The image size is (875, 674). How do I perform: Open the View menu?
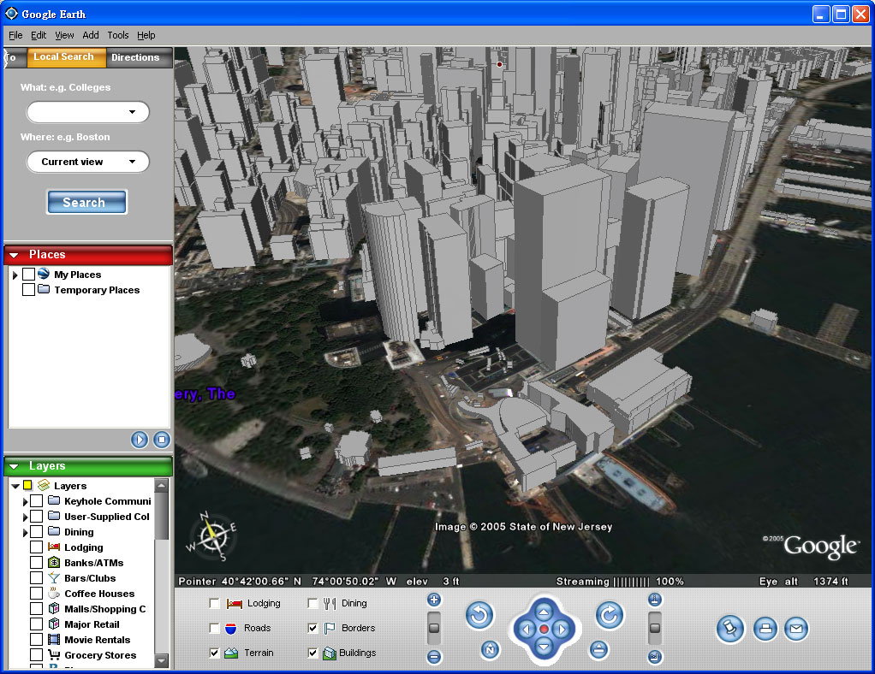point(64,35)
